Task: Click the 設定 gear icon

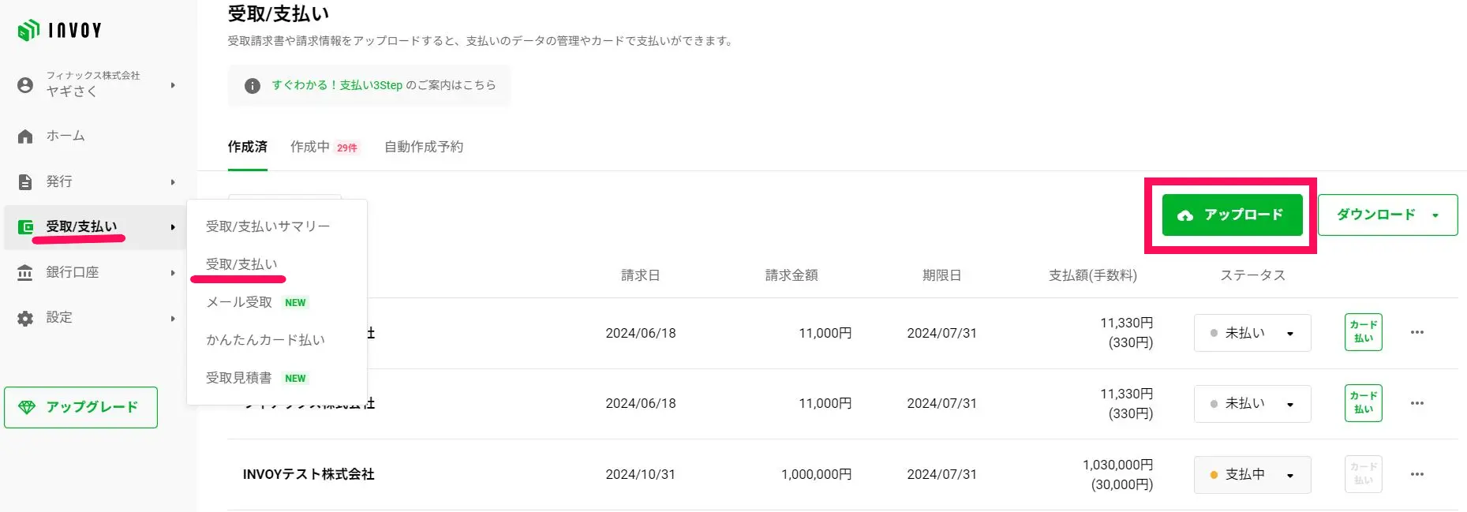Action: click(25, 318)
